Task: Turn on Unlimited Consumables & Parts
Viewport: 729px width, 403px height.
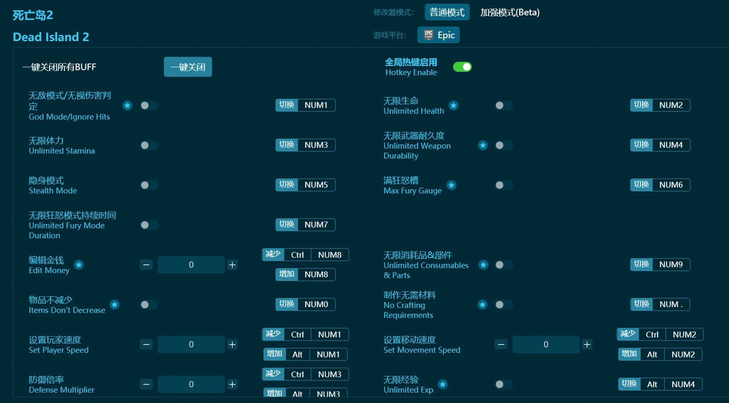Action: click(504, 265)
